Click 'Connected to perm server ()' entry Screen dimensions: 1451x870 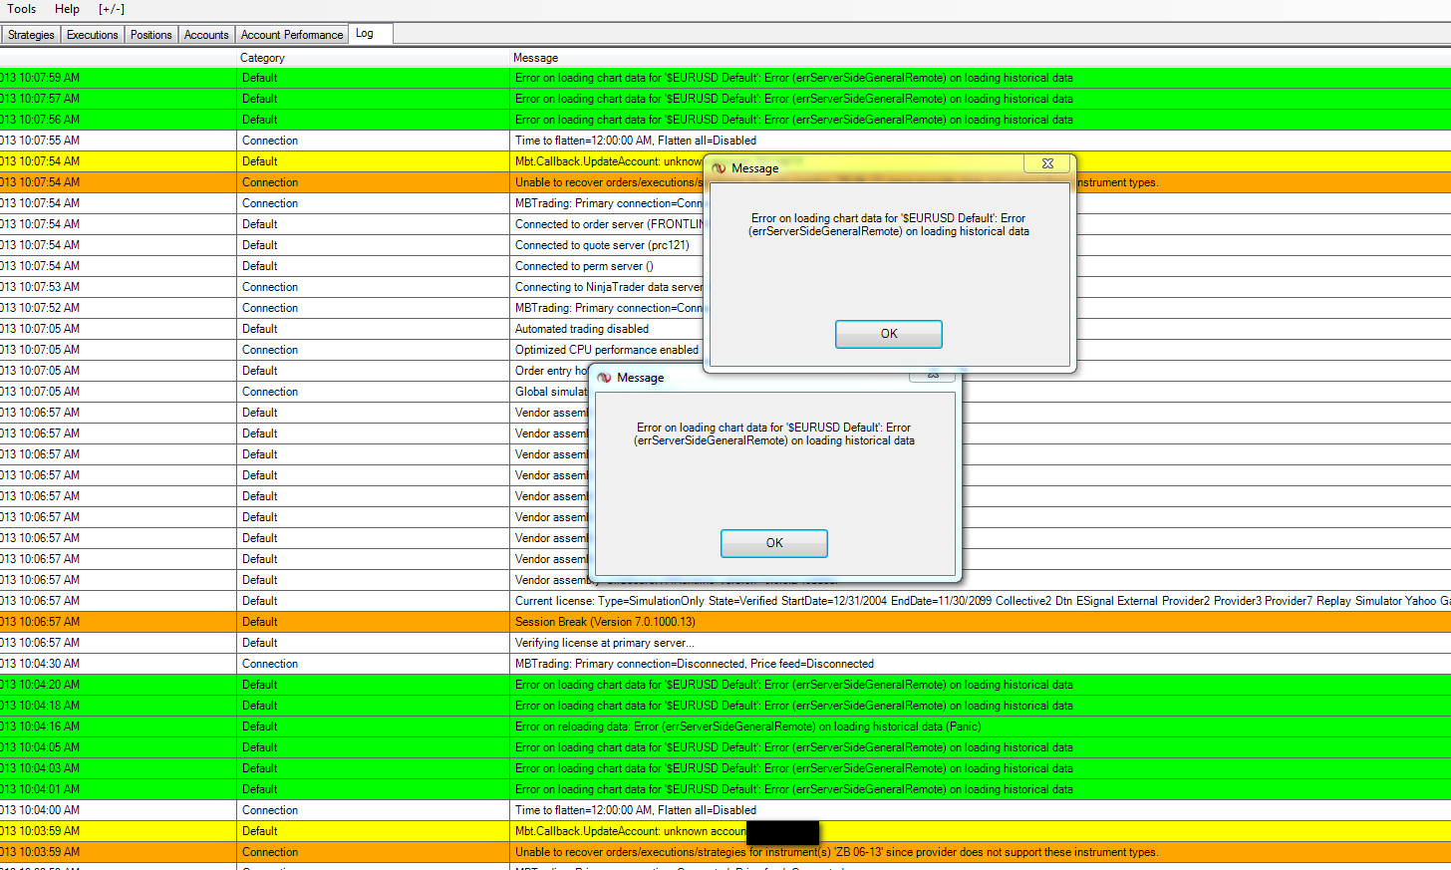[584, 266]
